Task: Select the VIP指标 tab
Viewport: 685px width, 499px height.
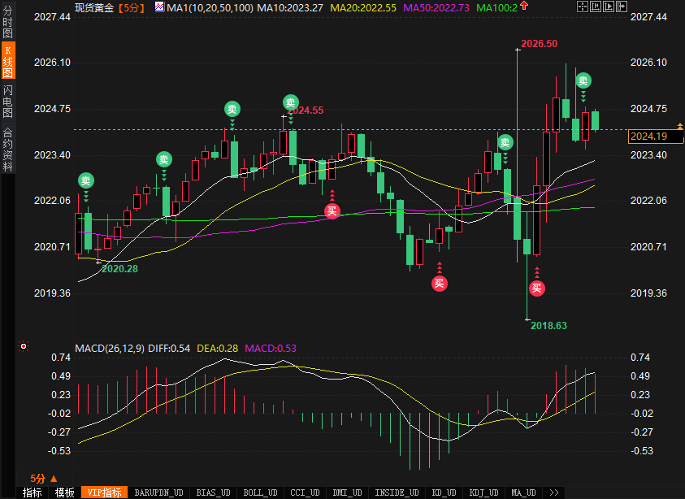Action: pos(104,492)
